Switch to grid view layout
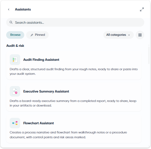151x149 pixels. [140, 35]
